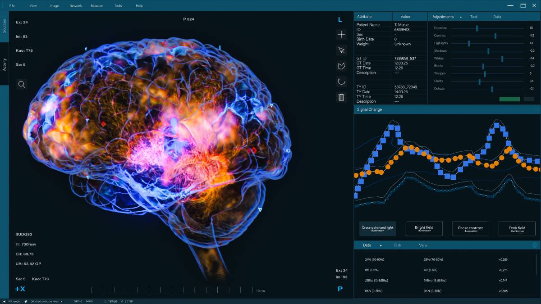
Task: Expand Git checkout experiment dropdown
Action: [62, 301]
